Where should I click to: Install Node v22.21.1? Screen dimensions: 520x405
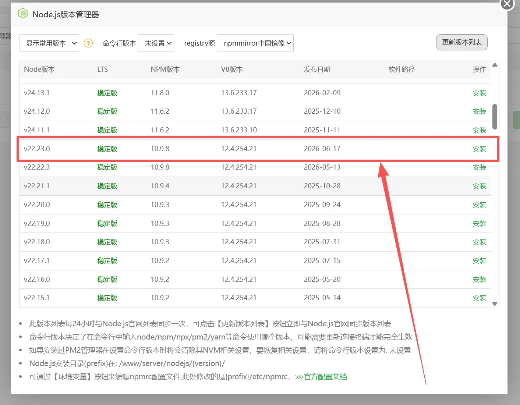pos(480,186)
